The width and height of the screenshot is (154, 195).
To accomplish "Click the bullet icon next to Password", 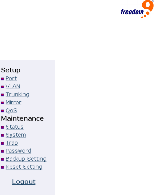I will (x=3, y=151).
